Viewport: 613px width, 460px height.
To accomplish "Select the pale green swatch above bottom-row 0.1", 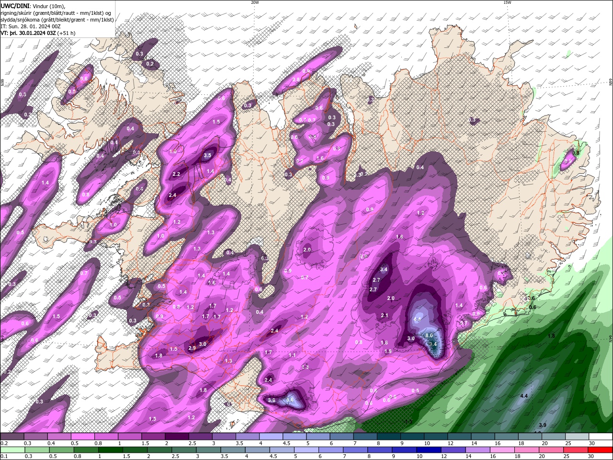I will click(x=12, y=450).
